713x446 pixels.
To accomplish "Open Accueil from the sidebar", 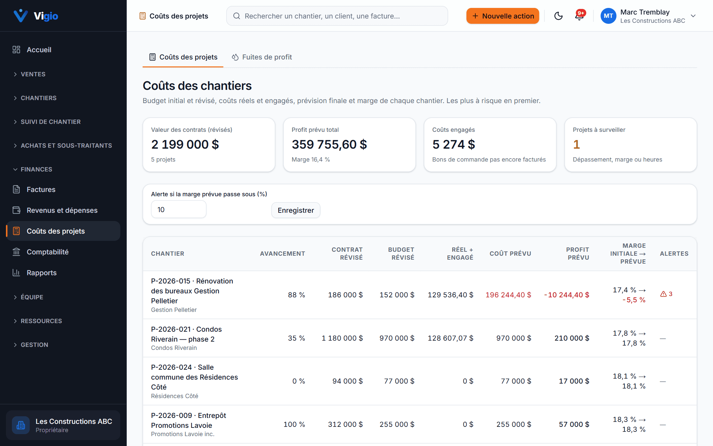I will coord(63,50).
